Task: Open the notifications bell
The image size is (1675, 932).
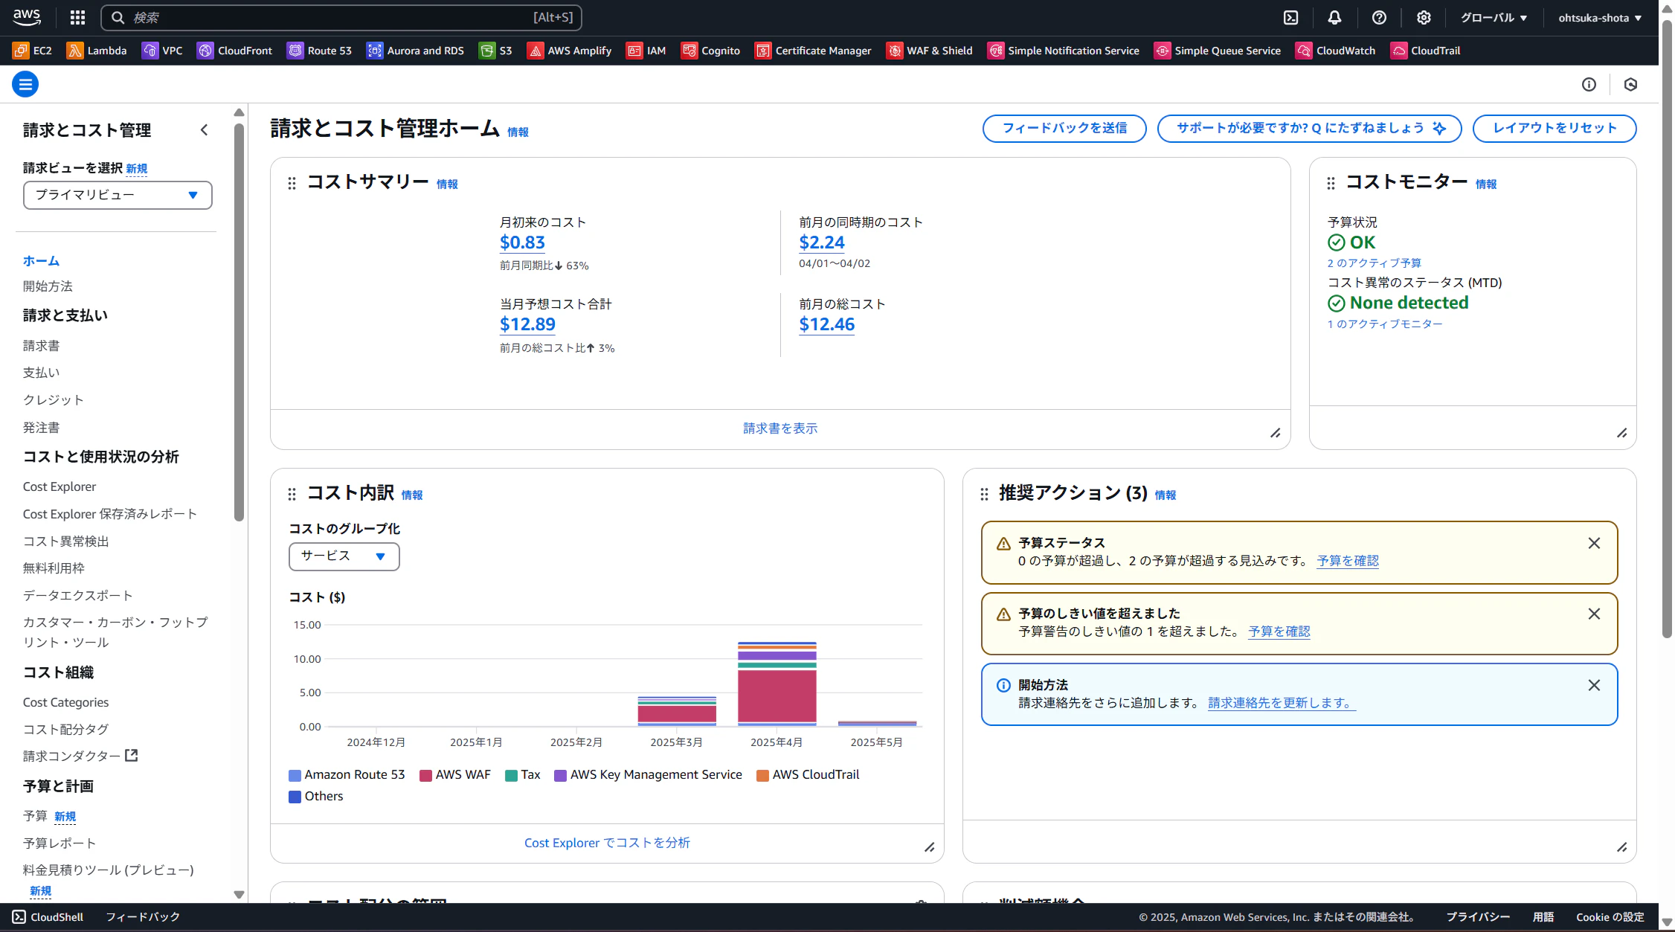Action: (1335, 18)
